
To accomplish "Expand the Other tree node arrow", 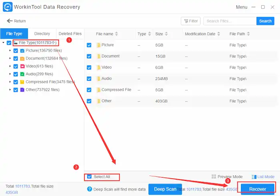I will 10,90.
